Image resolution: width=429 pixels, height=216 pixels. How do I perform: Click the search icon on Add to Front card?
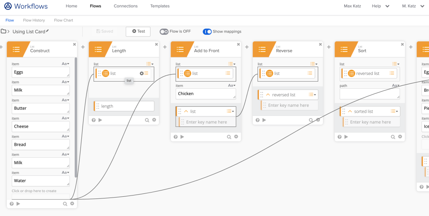click(x=229, y=137)
